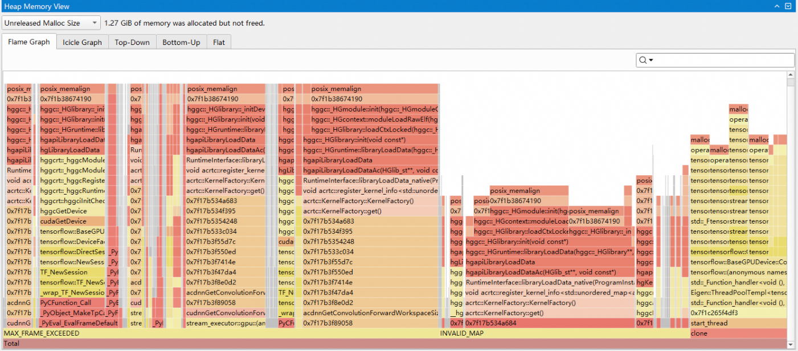Click the magnifier icon in the search box
Screen dimensions: 798x351
(x=643, y=60)
